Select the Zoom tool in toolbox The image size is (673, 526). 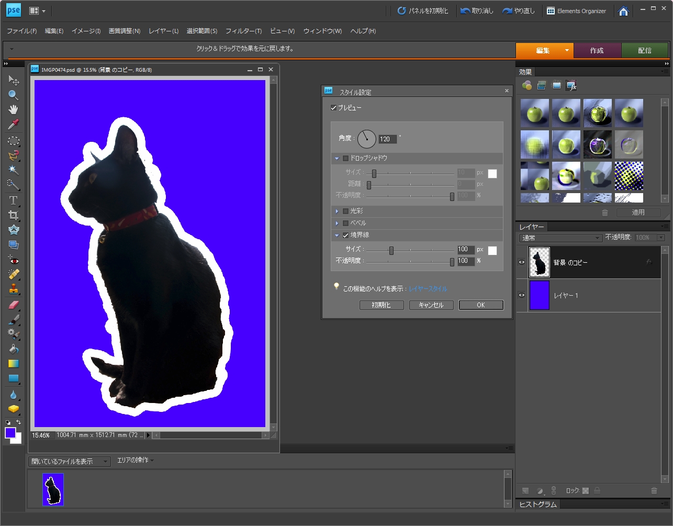coord(14,95)
